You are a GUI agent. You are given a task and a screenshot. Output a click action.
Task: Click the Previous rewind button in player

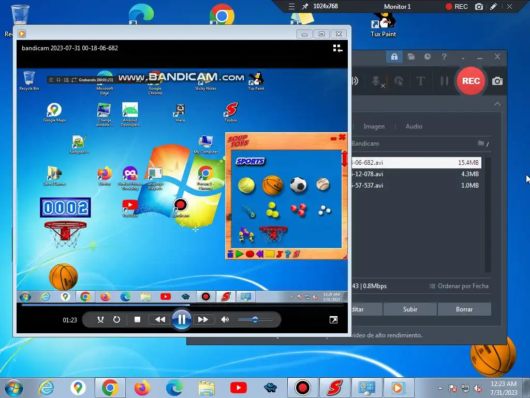(160, 319)
